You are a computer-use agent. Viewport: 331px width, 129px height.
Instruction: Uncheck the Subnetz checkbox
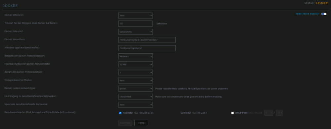(x=120, y=113)
